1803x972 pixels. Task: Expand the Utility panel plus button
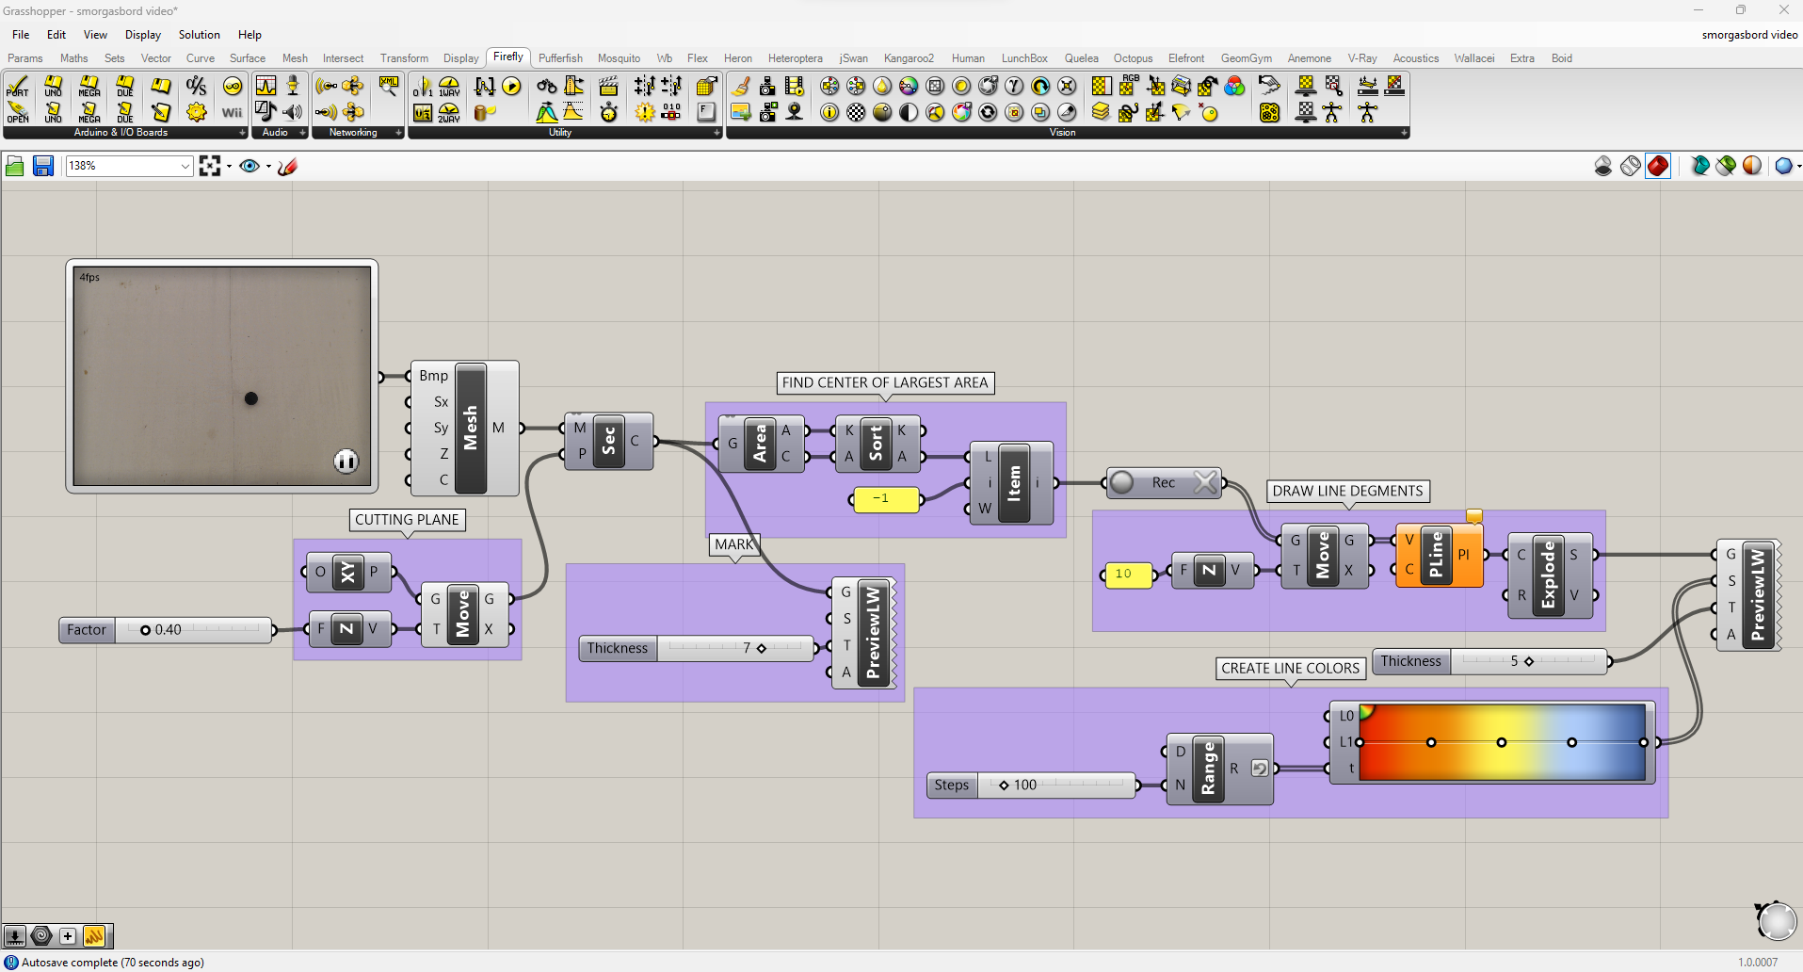pos(716,133)
